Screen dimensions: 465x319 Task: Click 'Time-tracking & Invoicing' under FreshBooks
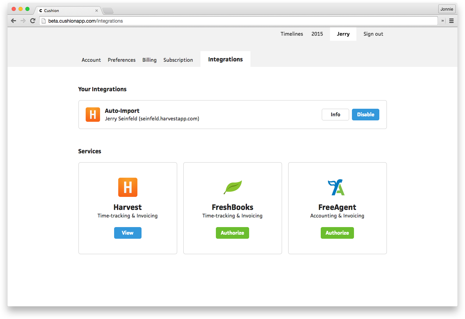(x=232, y=216)
